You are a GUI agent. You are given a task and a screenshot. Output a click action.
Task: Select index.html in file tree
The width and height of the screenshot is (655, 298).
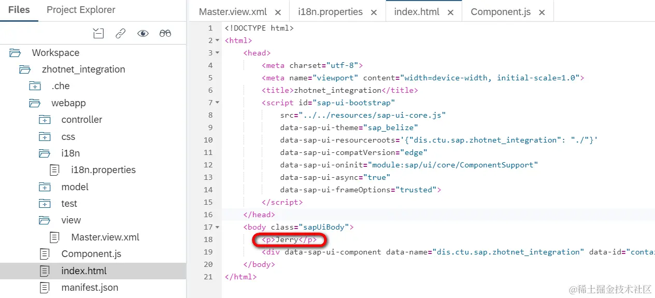(x=84, y=271)
